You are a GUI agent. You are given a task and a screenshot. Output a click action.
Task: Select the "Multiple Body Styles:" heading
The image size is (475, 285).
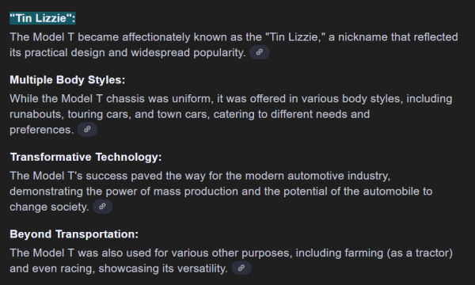click(x=67, y=80)
